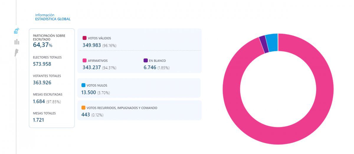Click the Votos Recurridos, Impugnados y Comando label

(x=122, y=108)
